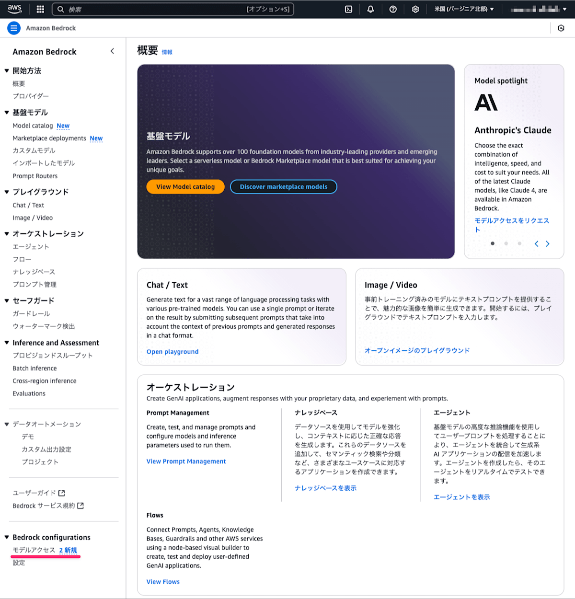Click エージェントを表示 link
Screen dimensions: 575x599
click(461, 497)
